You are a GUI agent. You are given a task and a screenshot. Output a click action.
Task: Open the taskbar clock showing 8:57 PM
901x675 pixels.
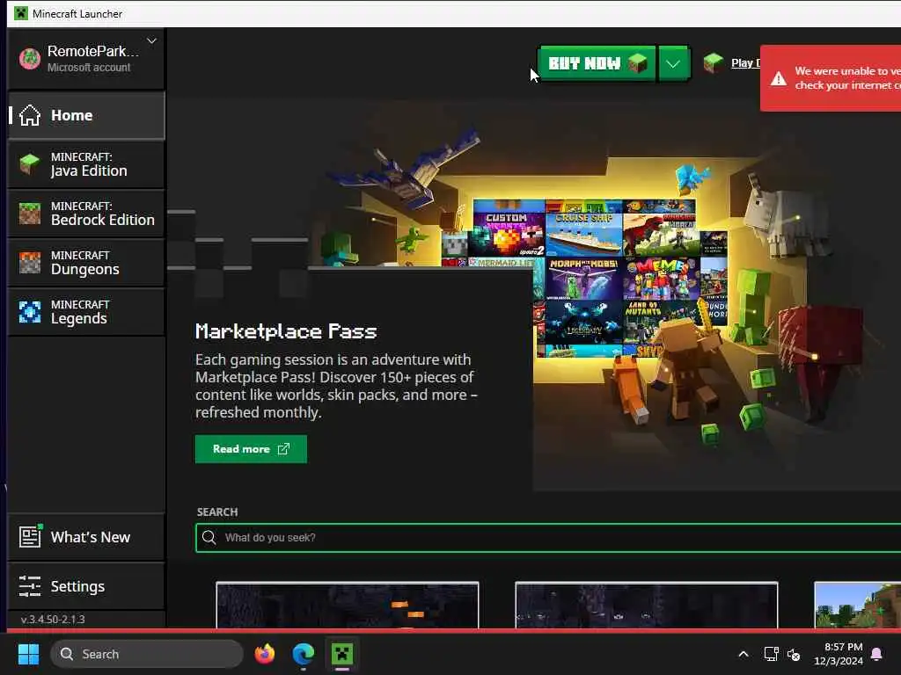tap(839, 654)
